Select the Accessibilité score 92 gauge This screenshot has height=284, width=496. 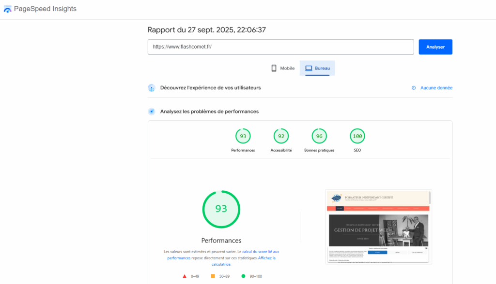281,137
